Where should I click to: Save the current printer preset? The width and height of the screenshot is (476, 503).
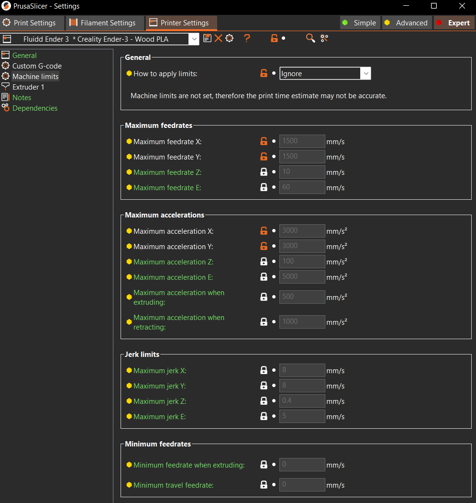click(207, 38)
